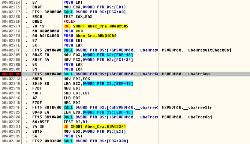The width and height of the screenshot is (250, 144).
Task: Click the LEA ECX,DWORD PTR SS:[EBP-1C] instruction
Action: coord(98,112)
